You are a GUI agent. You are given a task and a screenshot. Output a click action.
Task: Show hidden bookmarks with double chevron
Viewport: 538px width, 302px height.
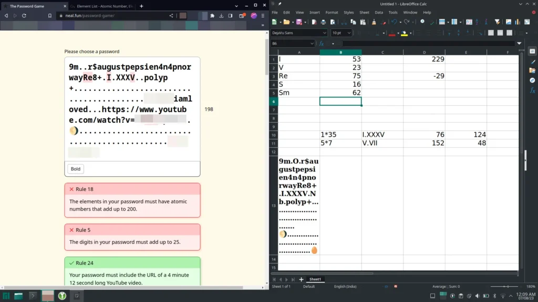263,25
